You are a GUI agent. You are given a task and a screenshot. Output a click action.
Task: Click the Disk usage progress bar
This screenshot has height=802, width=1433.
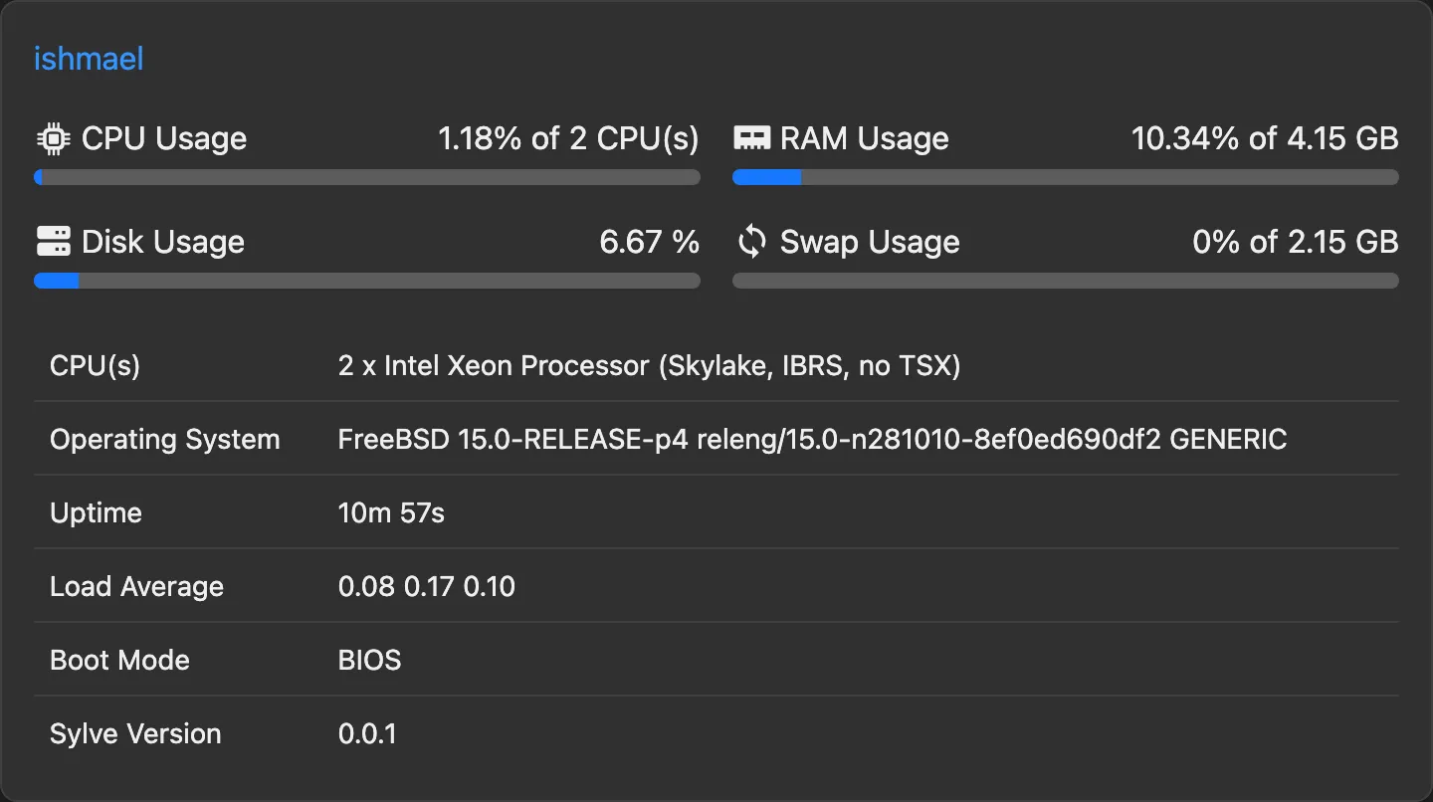click(367, 281)
